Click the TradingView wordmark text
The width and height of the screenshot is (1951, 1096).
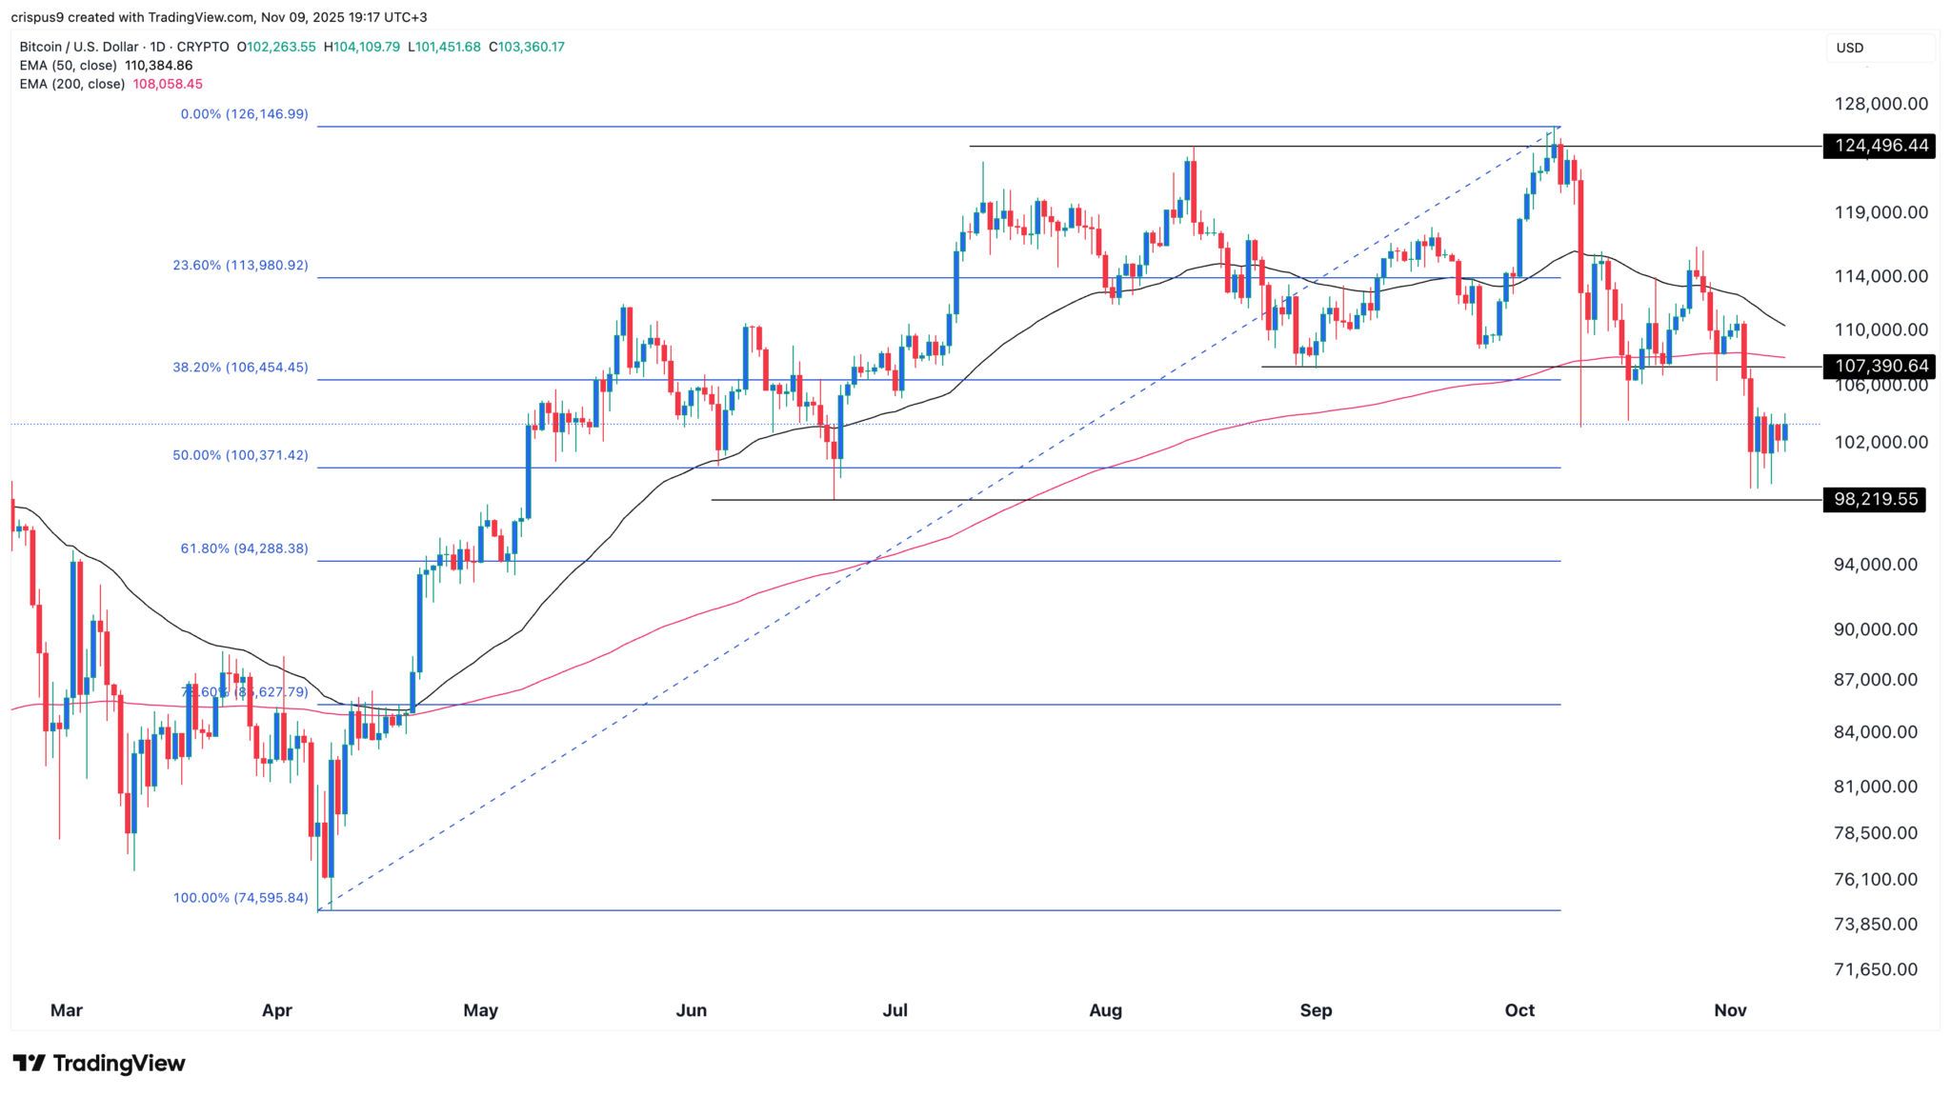[119, 1063]
